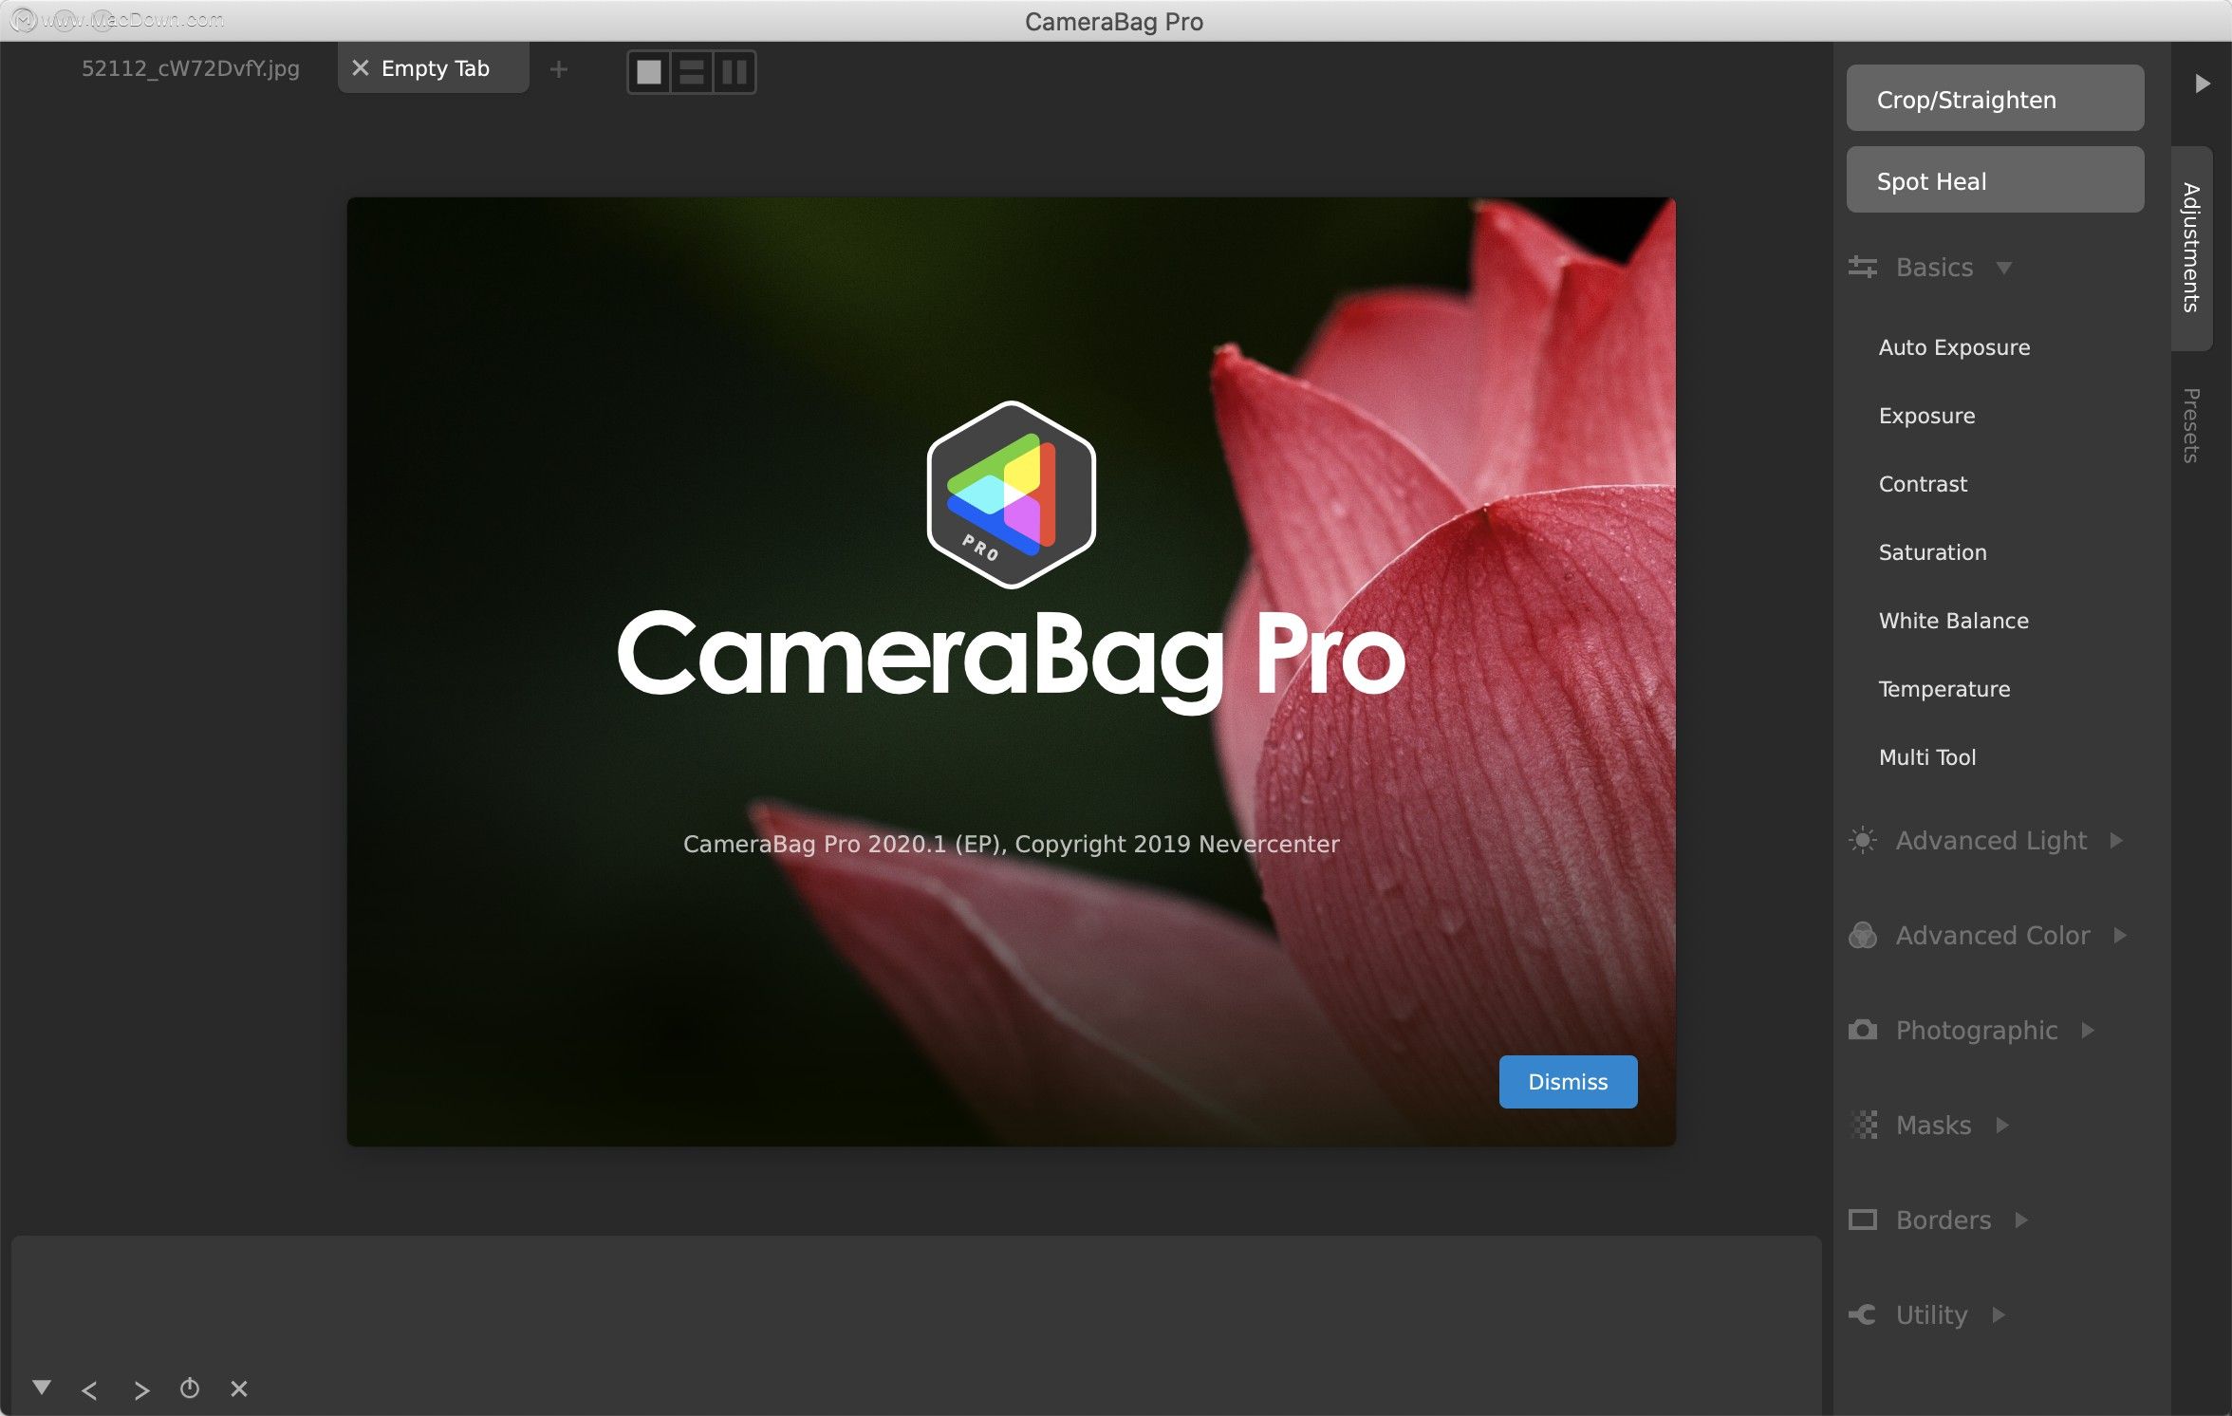The height and width of the screenshot is (1416, 2232).
Task: Add the Multi Tool adjustment
Action: click(1926, 757)
